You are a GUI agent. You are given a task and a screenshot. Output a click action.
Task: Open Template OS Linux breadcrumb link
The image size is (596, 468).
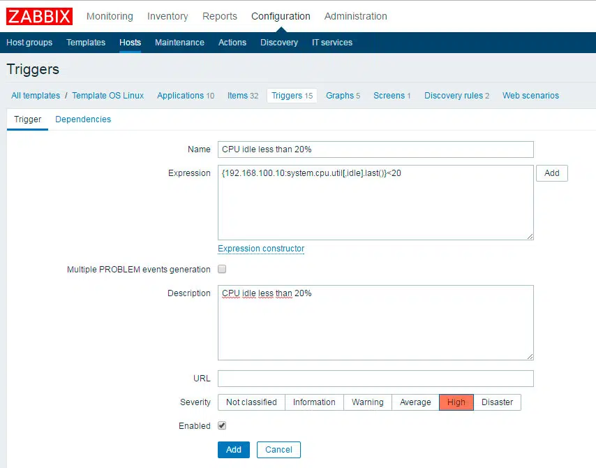point(107,96)
